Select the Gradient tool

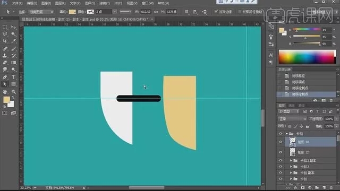[x=13, y=63]
